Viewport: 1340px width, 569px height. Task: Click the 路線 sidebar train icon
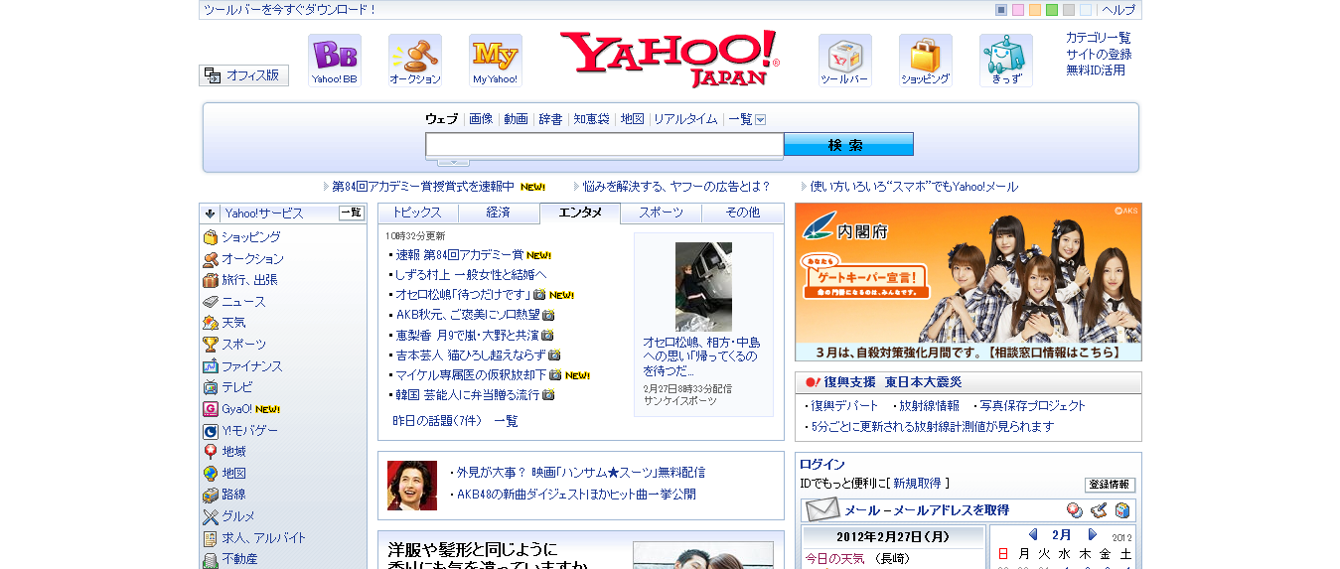pos(211,495)
